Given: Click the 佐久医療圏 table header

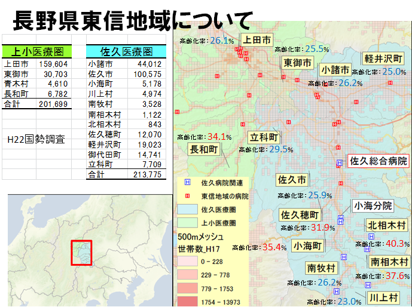Looking at the screenshot, I should click(125, 52).
